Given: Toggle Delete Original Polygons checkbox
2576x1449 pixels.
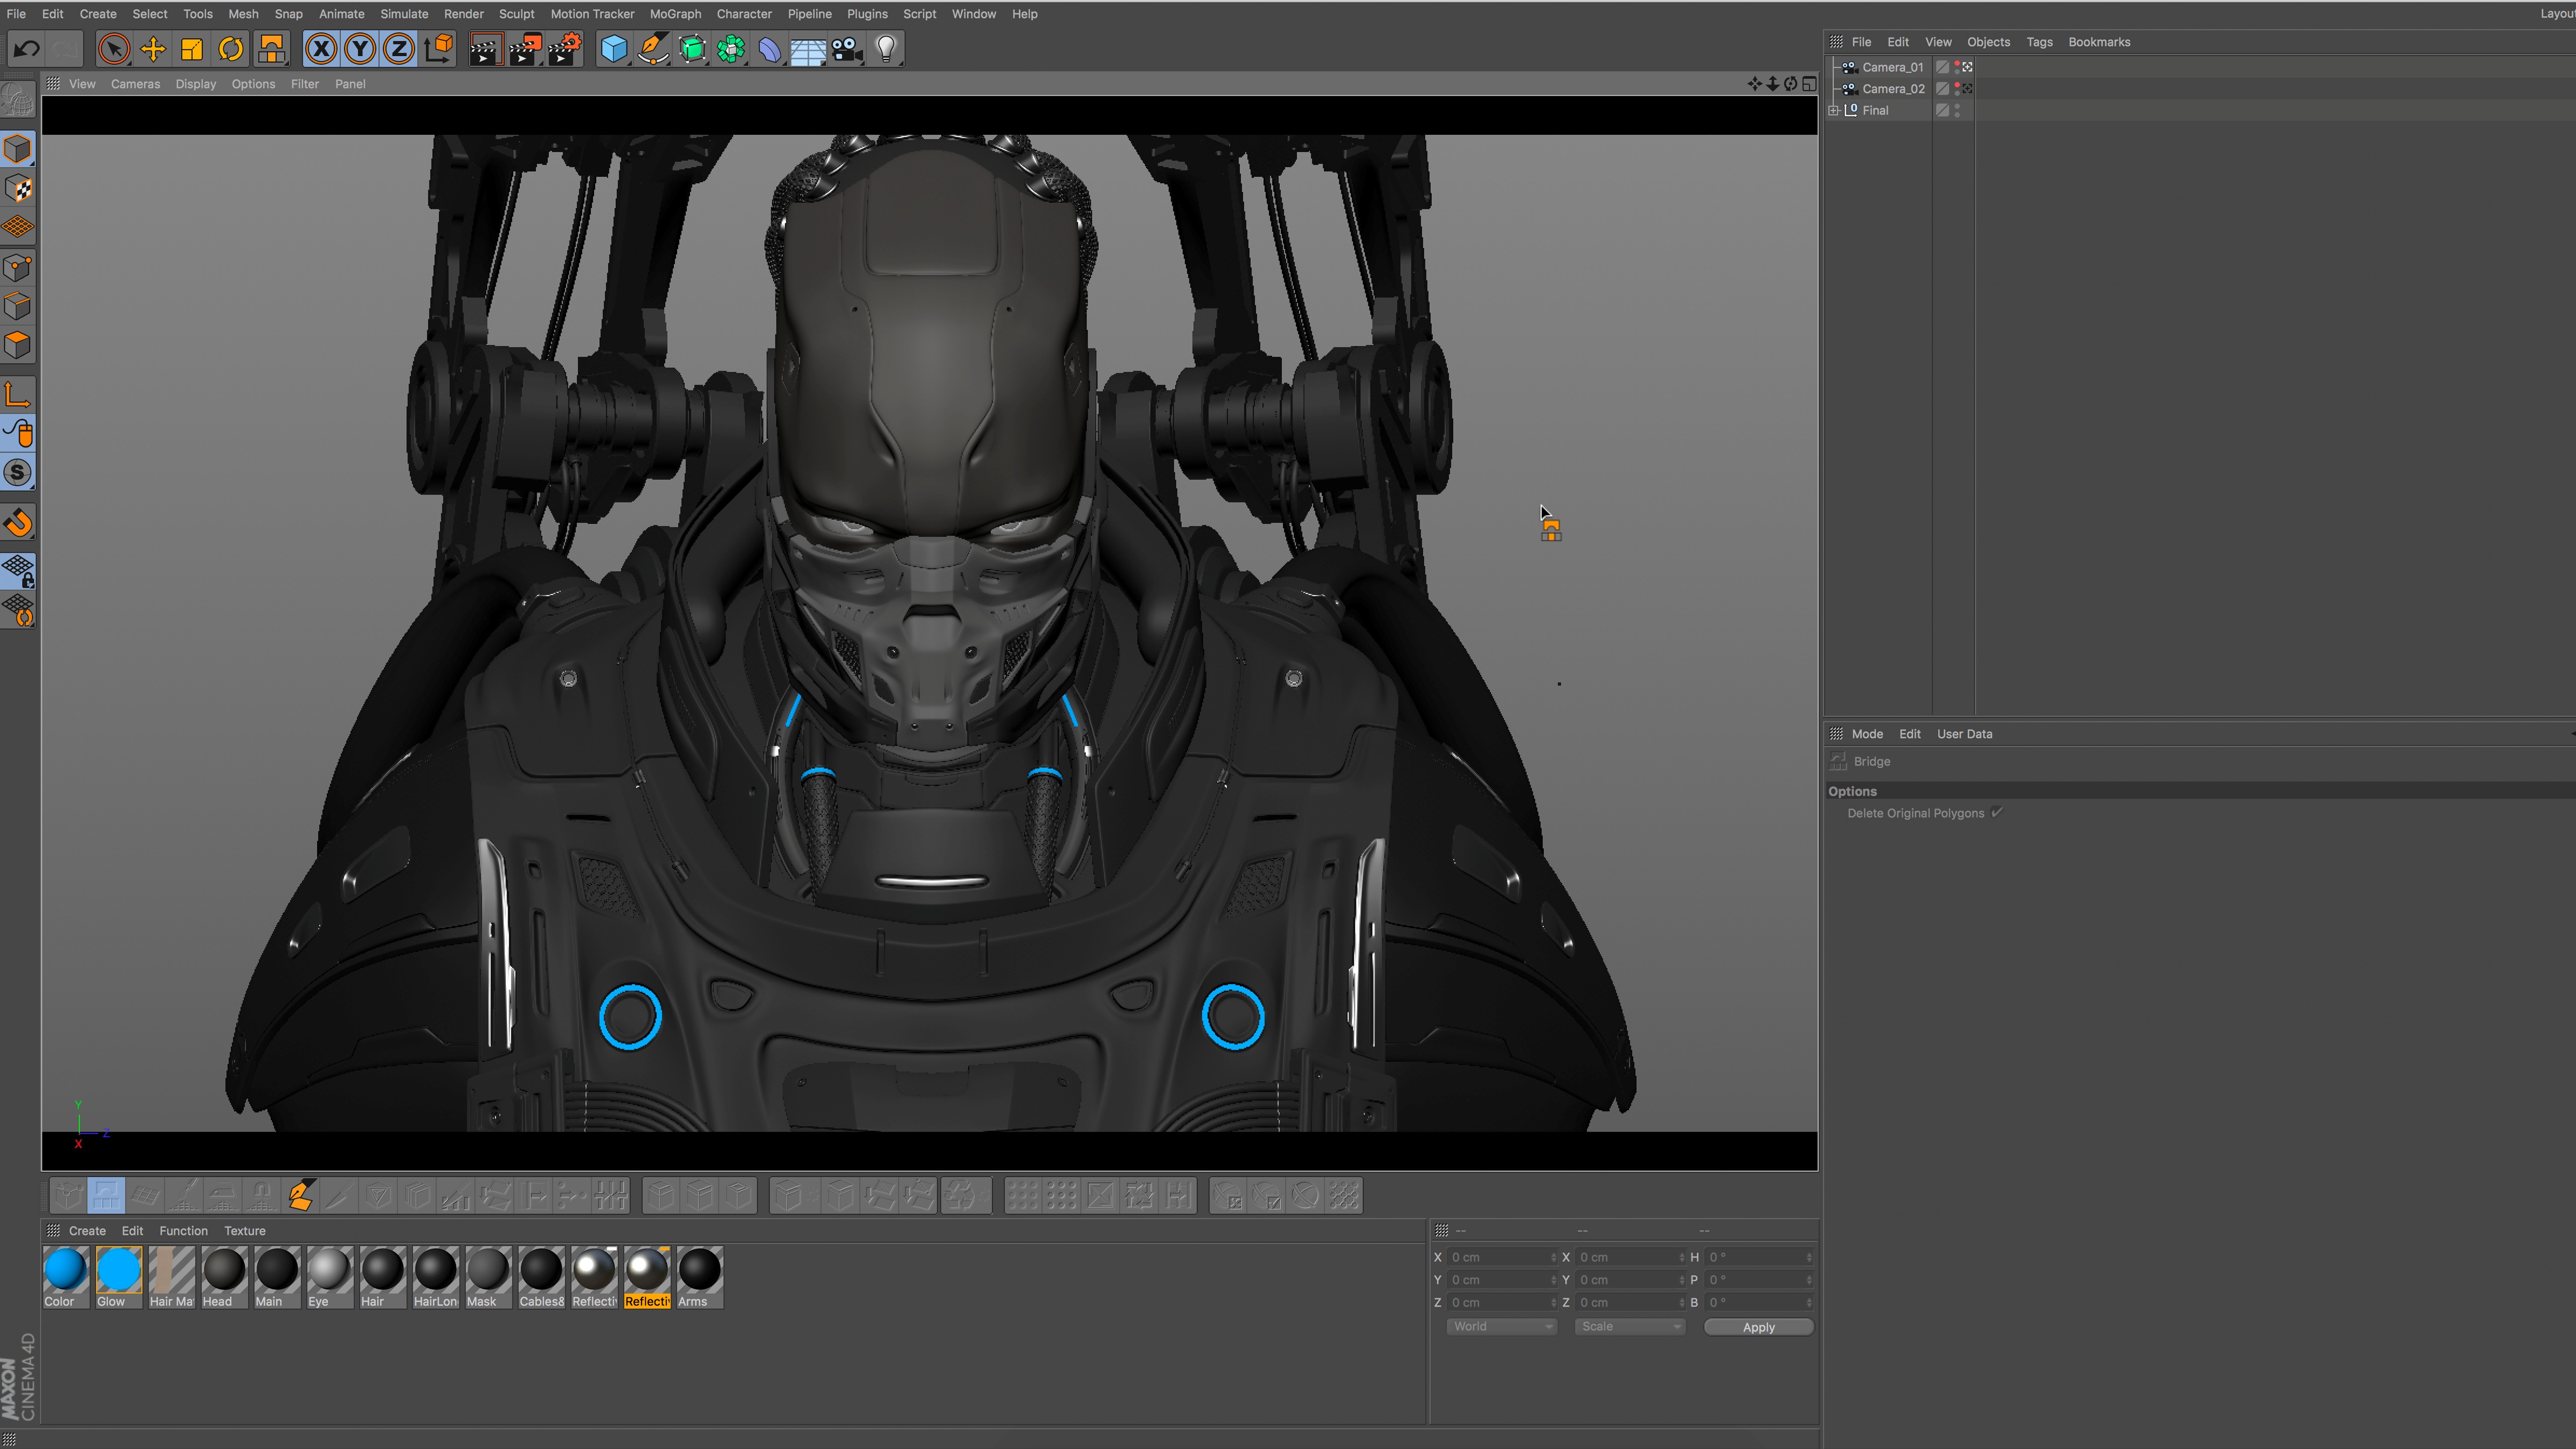Looking at the screenshot, I should [x=1996, y=813].
